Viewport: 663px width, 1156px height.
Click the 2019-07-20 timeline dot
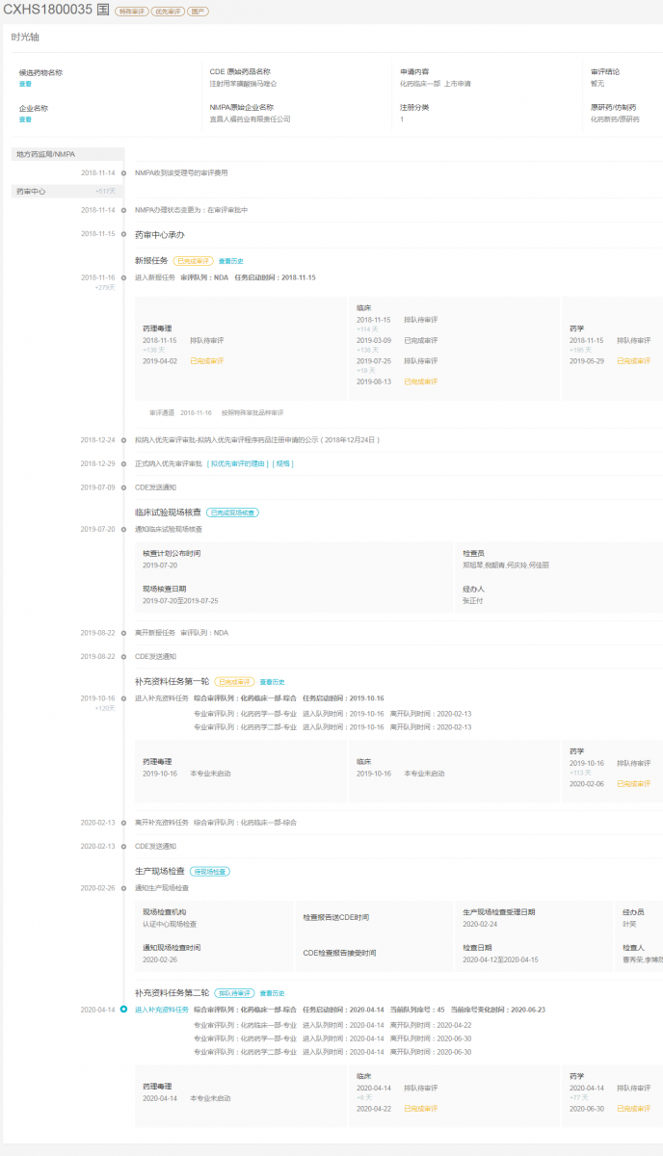click(x=123, y=529)
